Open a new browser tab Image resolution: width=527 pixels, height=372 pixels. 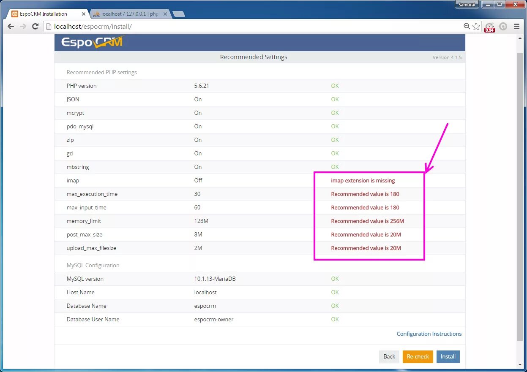coord(179,14)
